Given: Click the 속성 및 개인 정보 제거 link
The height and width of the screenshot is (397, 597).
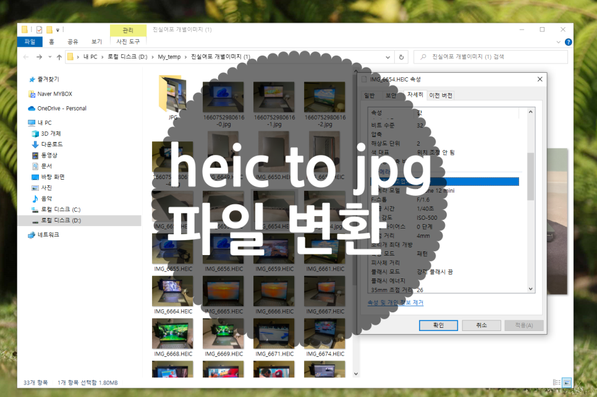Looking at the screenshot, I should (396, 303).
